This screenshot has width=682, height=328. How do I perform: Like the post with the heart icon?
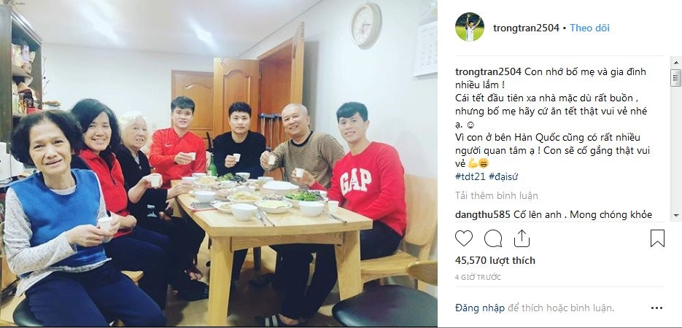pos(464,238)
